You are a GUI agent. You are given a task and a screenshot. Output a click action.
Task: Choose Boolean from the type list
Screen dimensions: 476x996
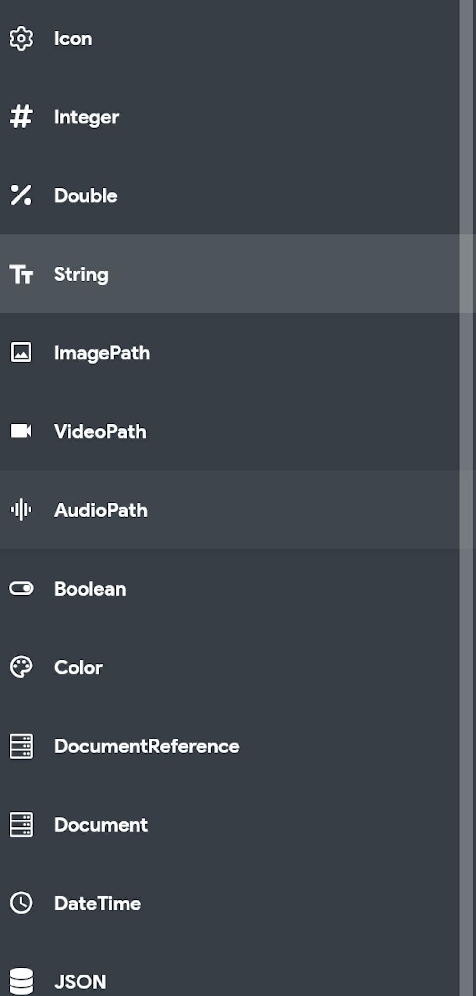pyautogui.click(x=90, y=589)
